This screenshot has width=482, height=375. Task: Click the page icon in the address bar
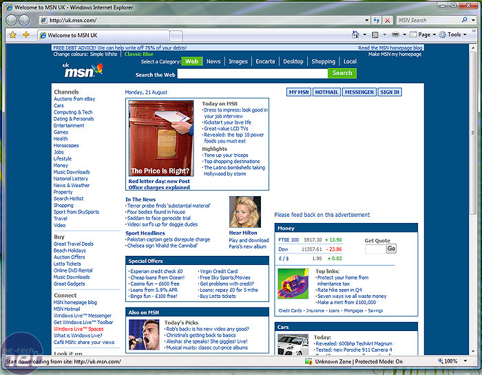[x=43, y=20]
